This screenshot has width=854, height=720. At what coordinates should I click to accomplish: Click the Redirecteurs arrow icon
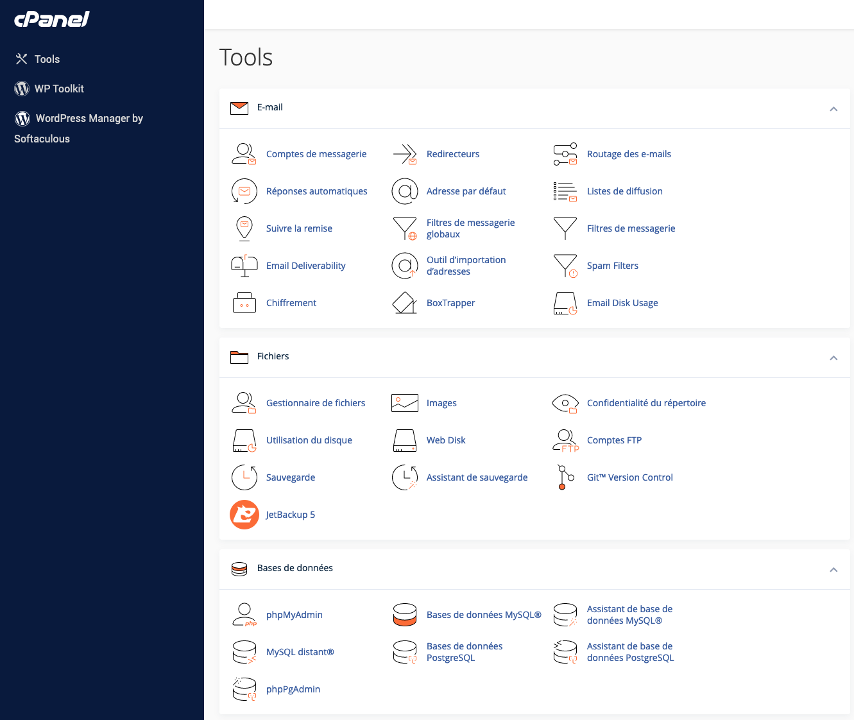tap(405, 154)
